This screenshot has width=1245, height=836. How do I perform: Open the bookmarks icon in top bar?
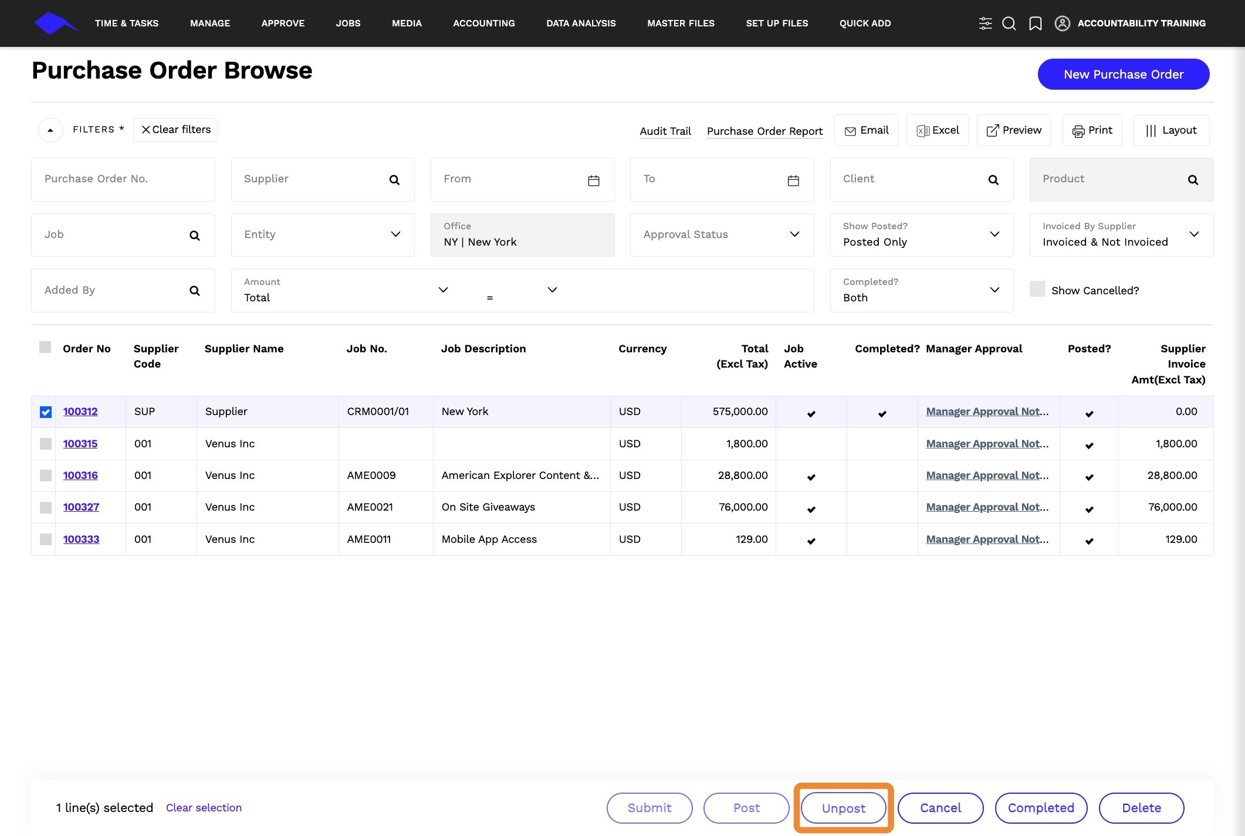coord(1036,23)
